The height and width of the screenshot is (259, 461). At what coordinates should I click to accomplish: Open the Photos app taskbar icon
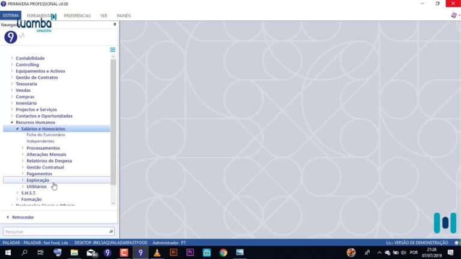pos(240,252)
